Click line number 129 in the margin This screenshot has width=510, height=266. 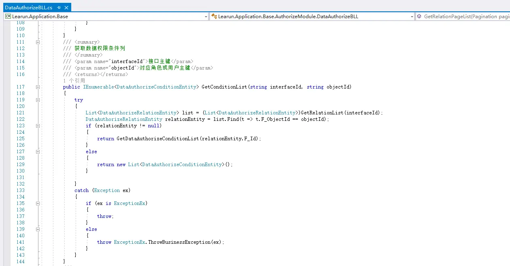click(x=20, y=165)
